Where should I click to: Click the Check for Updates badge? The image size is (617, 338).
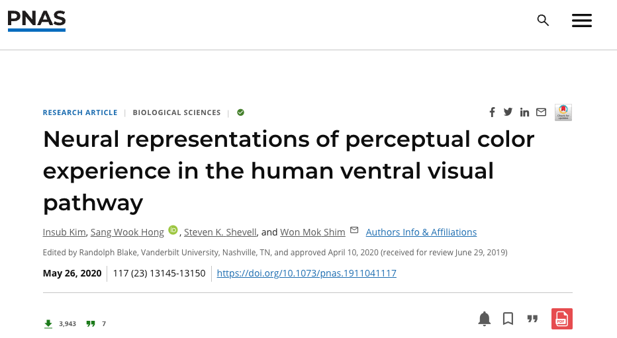click(x=563, y=112)
